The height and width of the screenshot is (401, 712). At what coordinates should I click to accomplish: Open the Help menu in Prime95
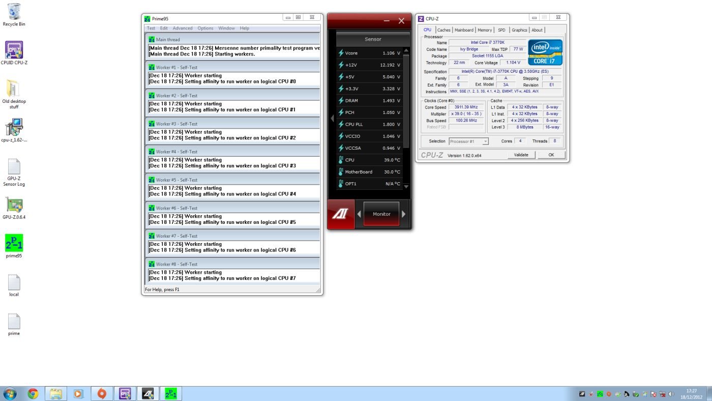pyautogui.click(x=245, y=28)
